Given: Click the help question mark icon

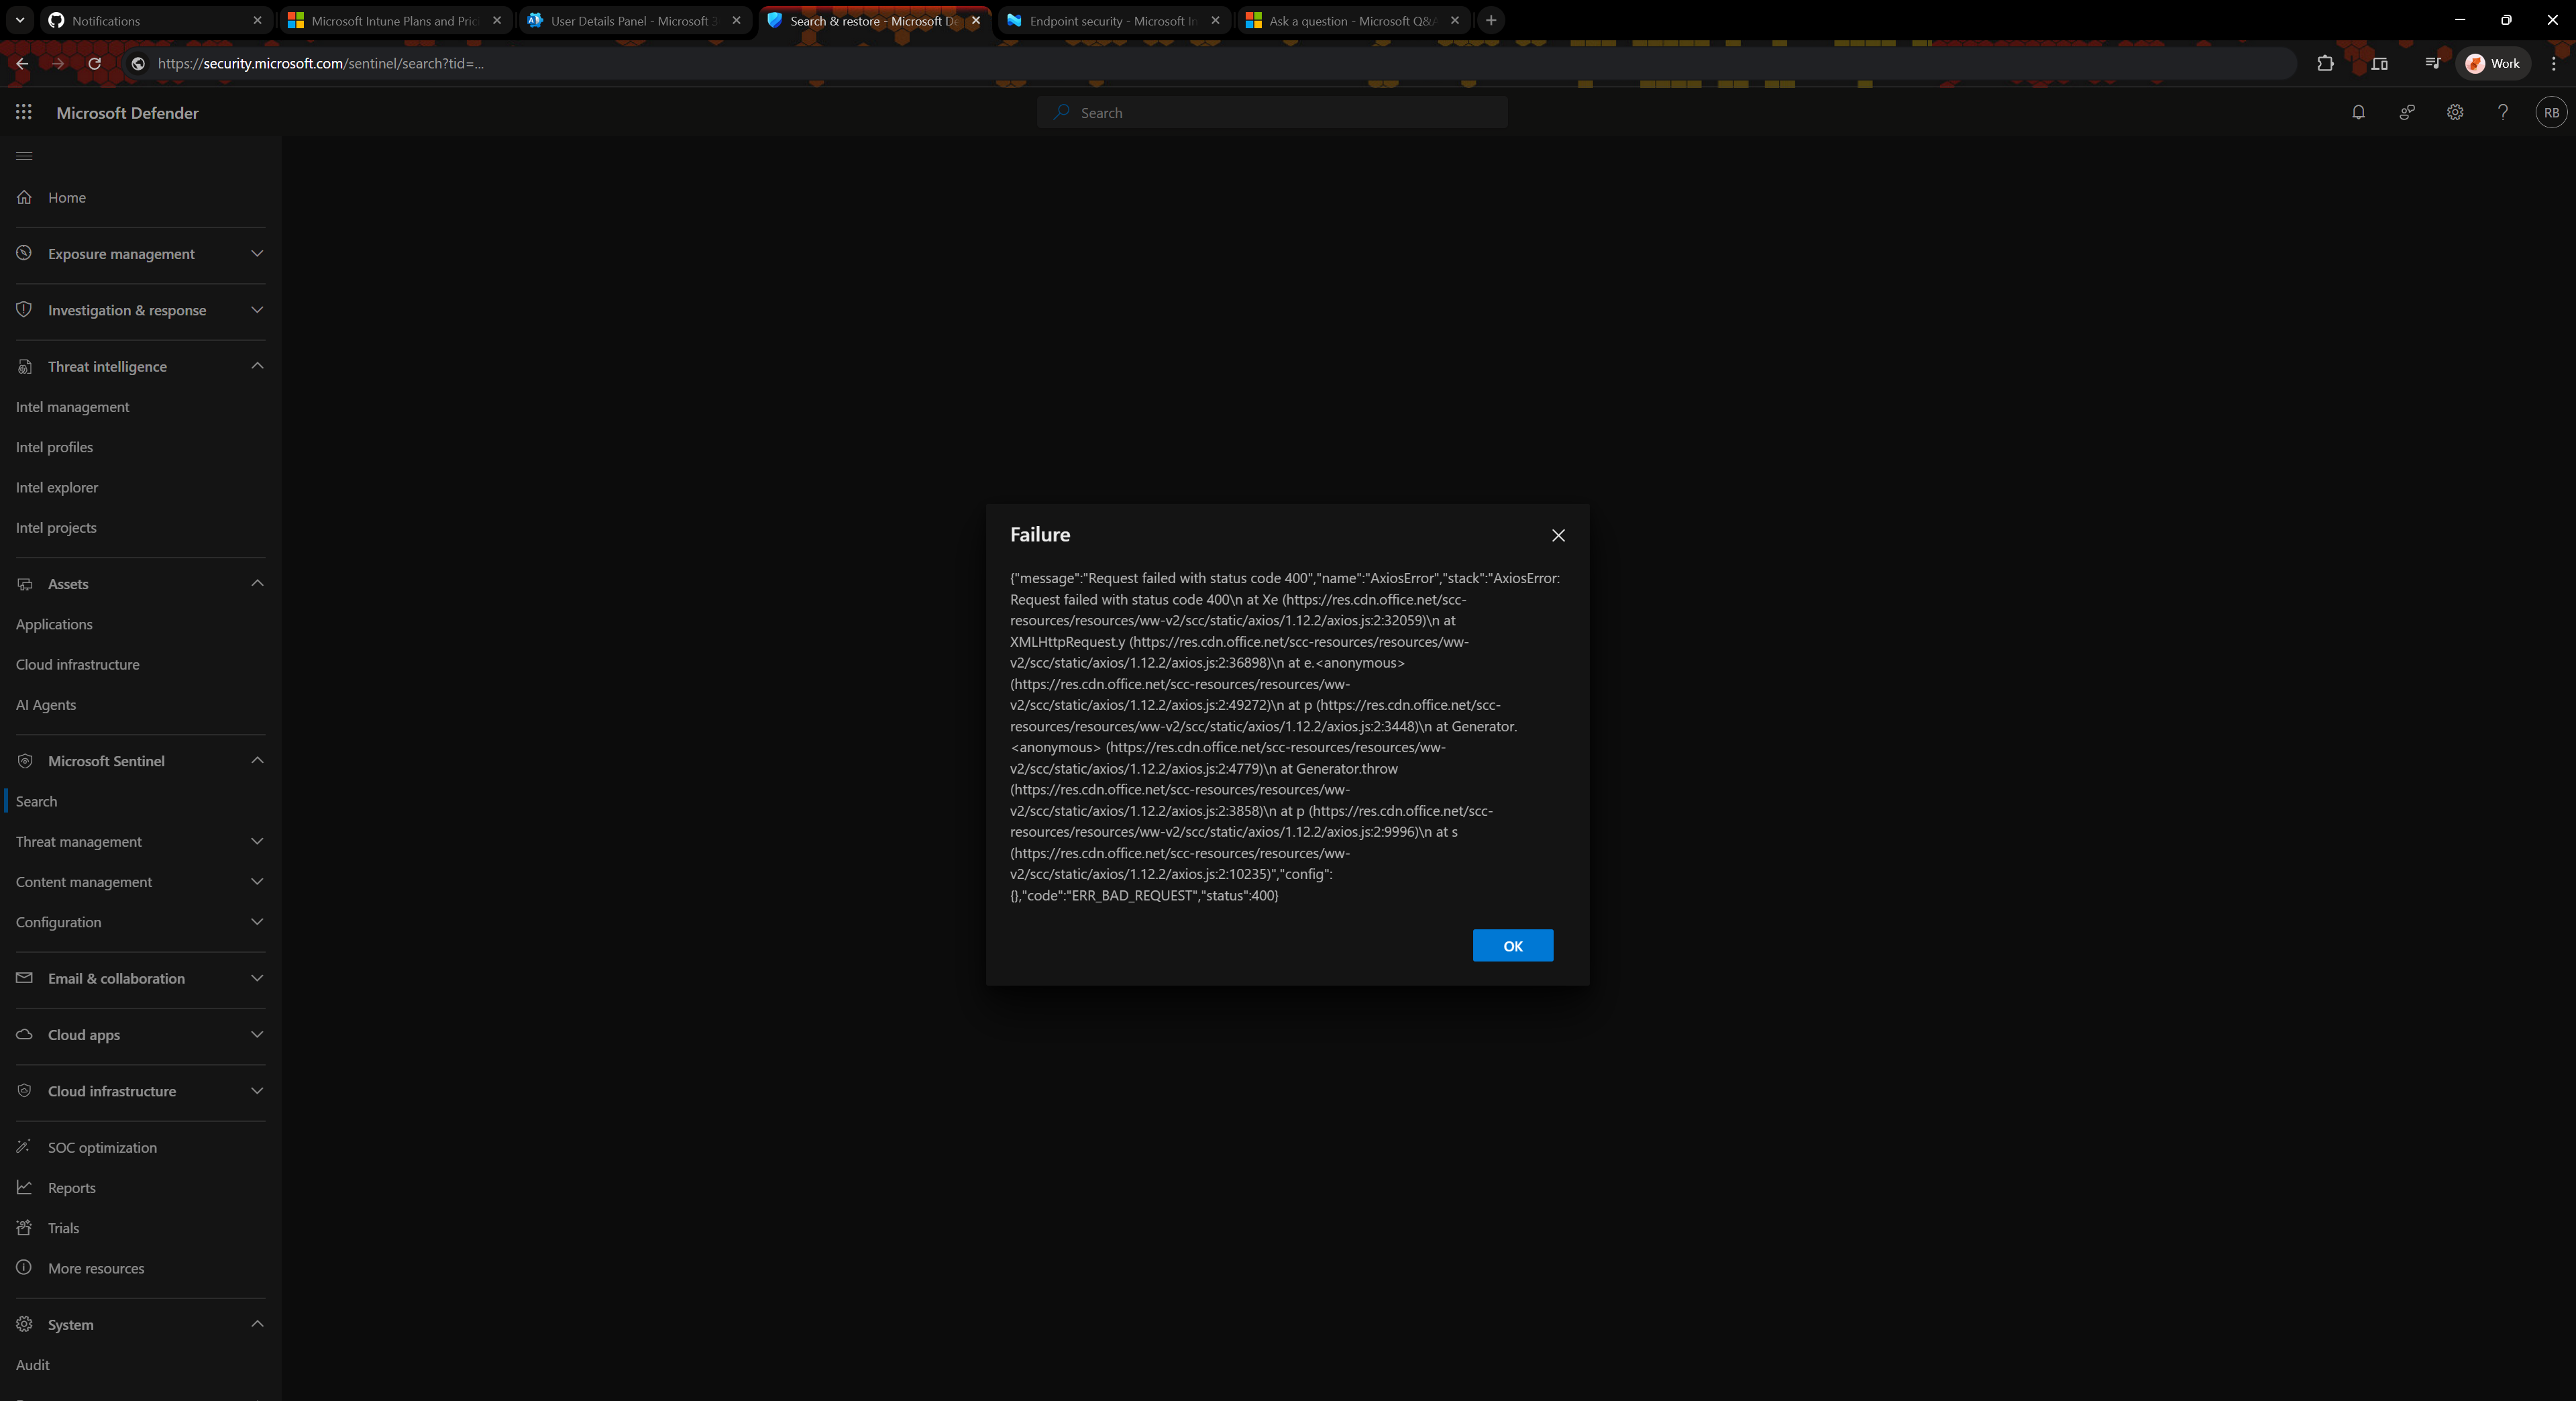Looking at the screenshot, I should coord(2502,113).
